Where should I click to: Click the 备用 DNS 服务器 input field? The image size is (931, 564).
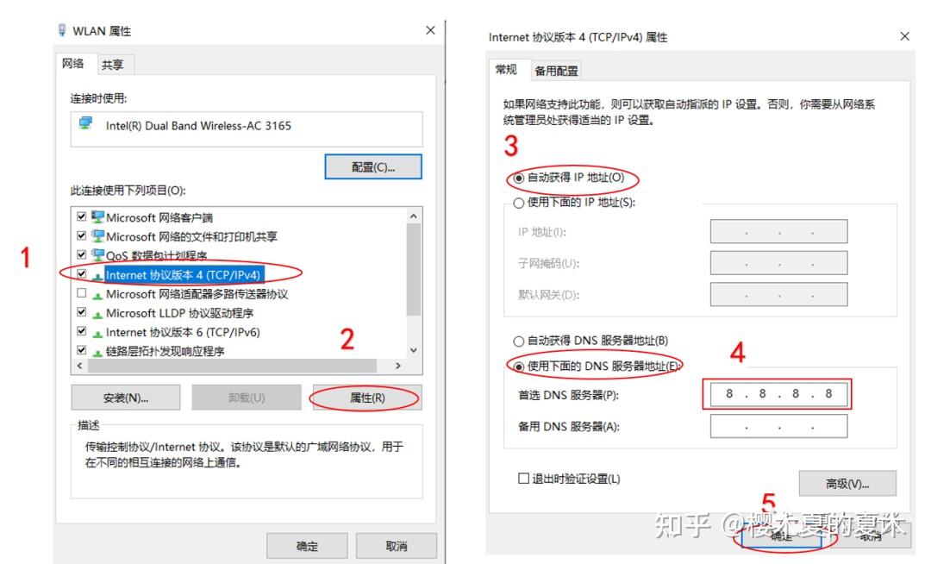(x=778, y=426)
